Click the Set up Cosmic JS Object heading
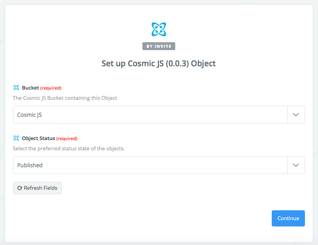Viewport: 318px width, 245px height. coord(159,63)
